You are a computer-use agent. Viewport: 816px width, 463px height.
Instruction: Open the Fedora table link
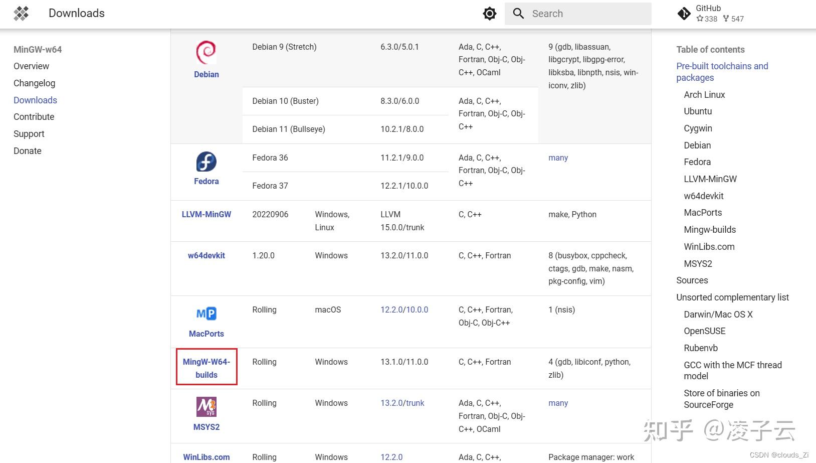pos(207,181)
